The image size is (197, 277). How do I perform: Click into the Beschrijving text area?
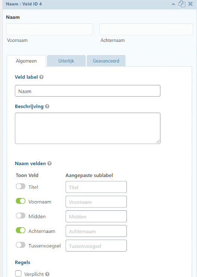tap(88, 128)
